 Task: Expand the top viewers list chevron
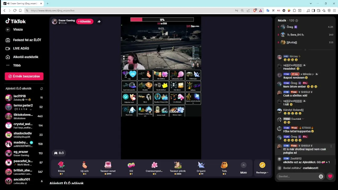(x=305, y=50)
